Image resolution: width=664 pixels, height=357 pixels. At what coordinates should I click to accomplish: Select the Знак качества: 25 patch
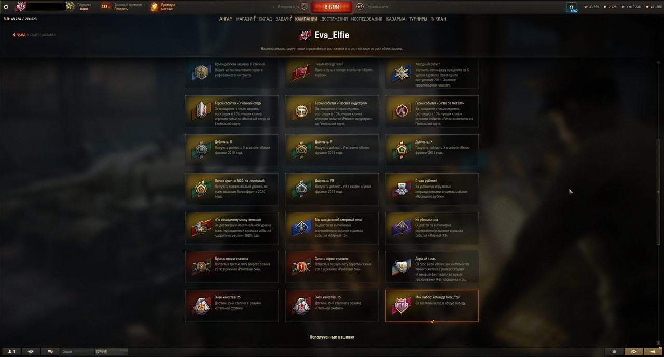click(x=232, y=306)
